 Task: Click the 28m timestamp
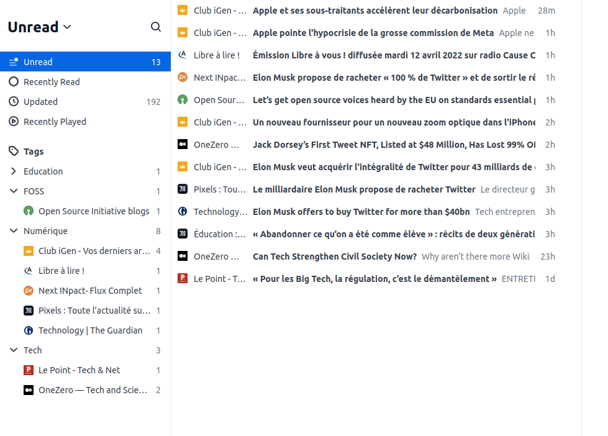tap(546, 11)
